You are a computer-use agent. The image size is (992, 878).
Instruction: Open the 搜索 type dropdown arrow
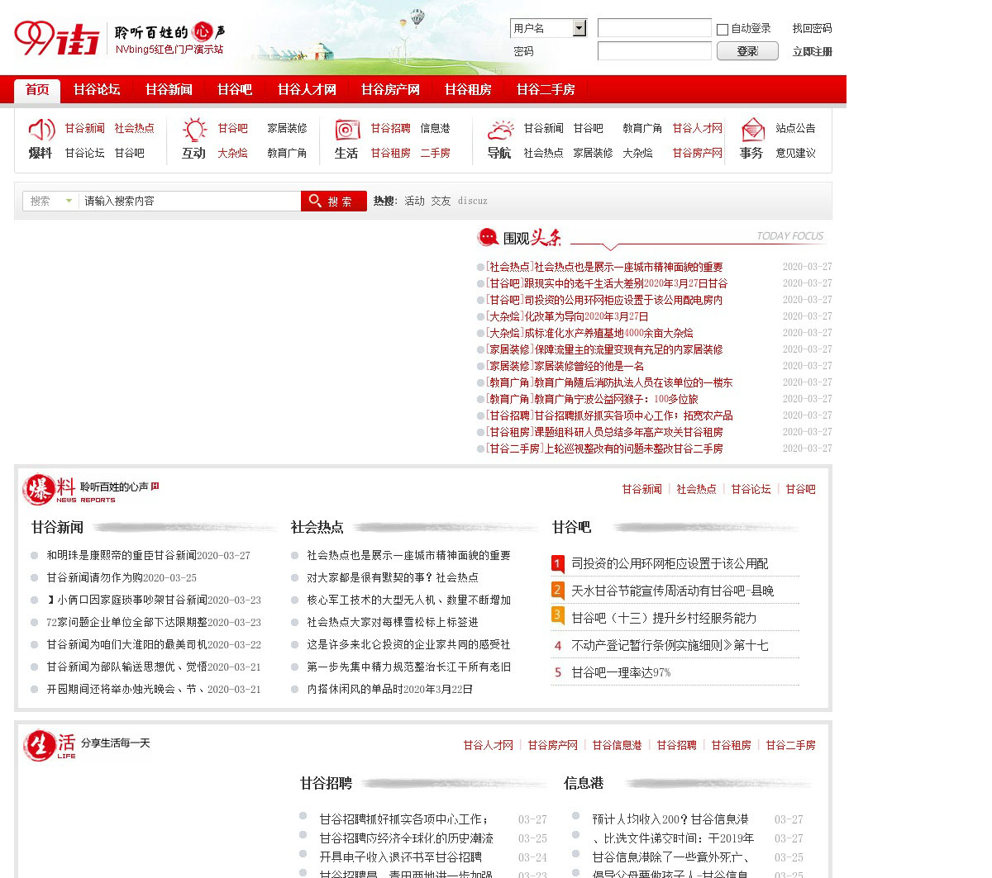tap(69, 201)
